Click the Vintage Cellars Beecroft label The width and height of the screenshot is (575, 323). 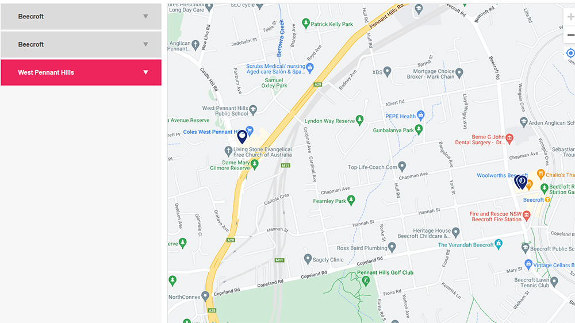(554, 265)
